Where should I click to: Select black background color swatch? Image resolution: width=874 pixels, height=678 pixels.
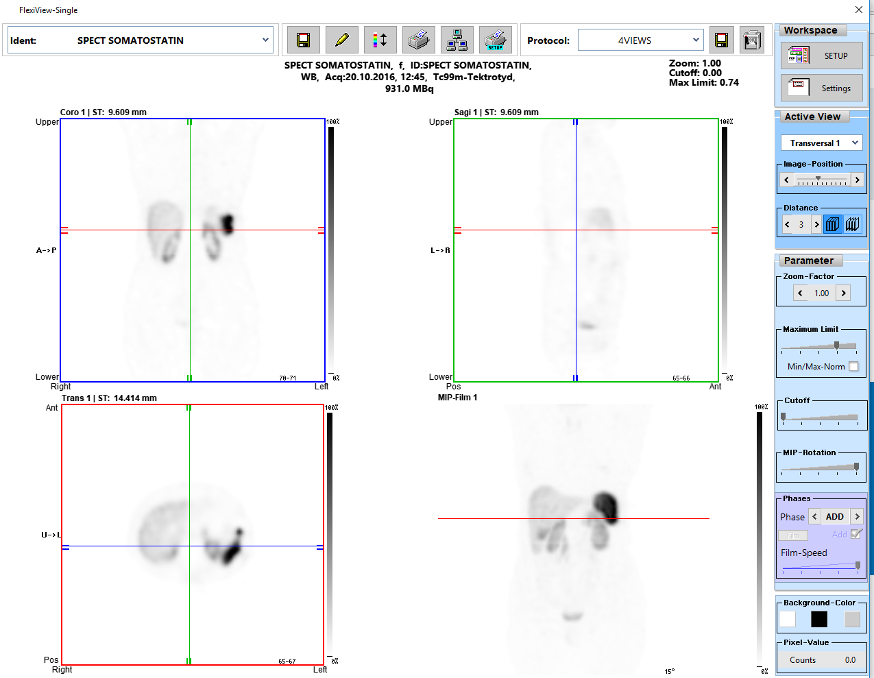(819, 619)
